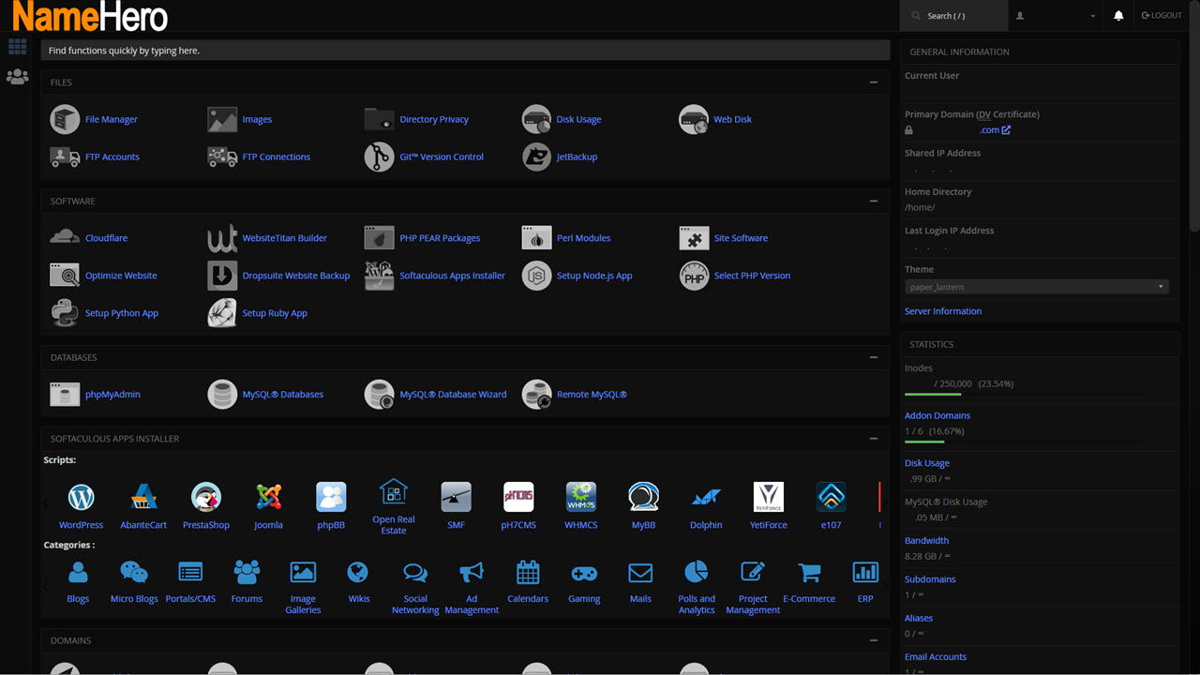Open FTP Accounts truck icon
The width and height of the screenshot is (1200, 675).
[65, 157]
